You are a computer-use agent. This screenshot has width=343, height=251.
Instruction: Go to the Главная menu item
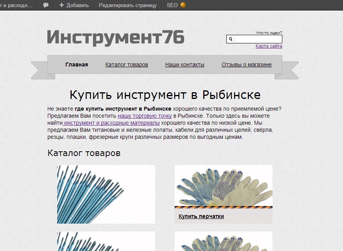77,65
